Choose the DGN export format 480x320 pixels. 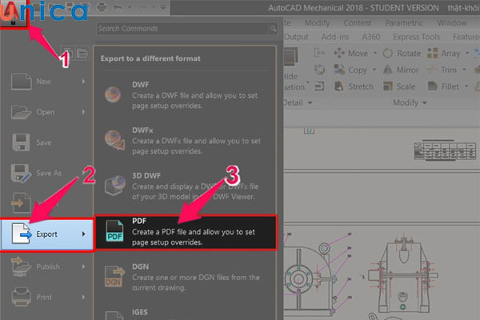point(185,277)
